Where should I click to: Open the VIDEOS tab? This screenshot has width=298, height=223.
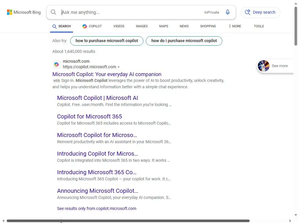pos(119,26)
